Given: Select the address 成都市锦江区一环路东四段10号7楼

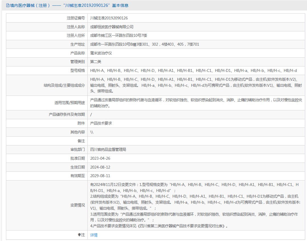Looking at the screenshot, I should [118, 35].
